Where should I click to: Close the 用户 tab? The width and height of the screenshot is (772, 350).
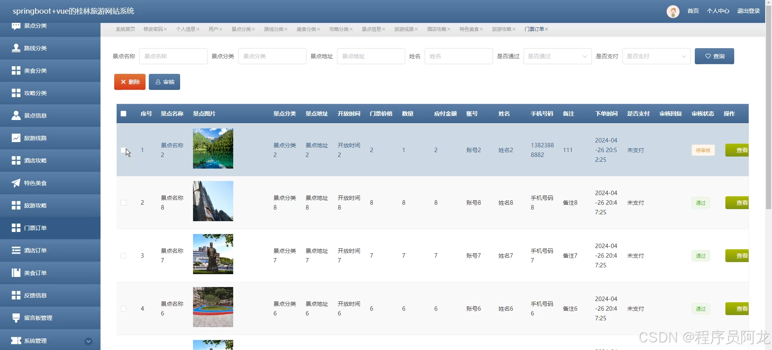(x=221, y=29)
